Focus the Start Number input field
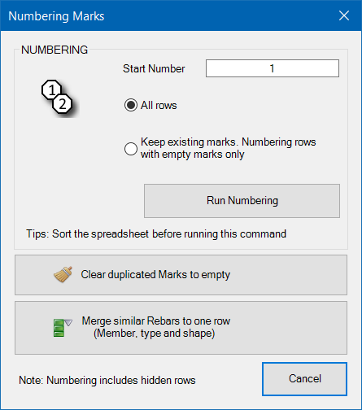362x410 pixels. coord(273,68)
